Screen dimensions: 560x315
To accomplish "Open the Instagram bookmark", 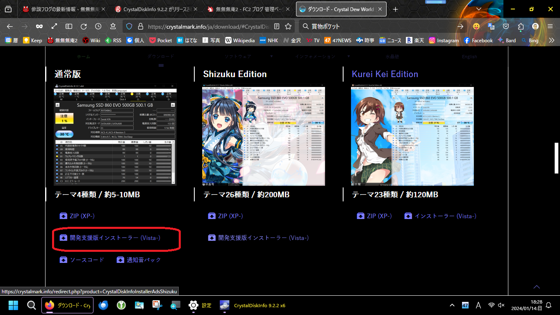I will (444, 40).
